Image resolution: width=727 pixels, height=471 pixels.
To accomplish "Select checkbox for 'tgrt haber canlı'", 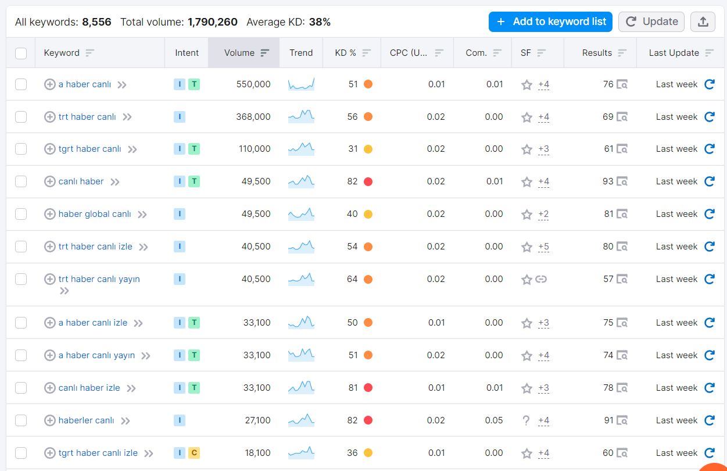I will [x=21, y=149].
